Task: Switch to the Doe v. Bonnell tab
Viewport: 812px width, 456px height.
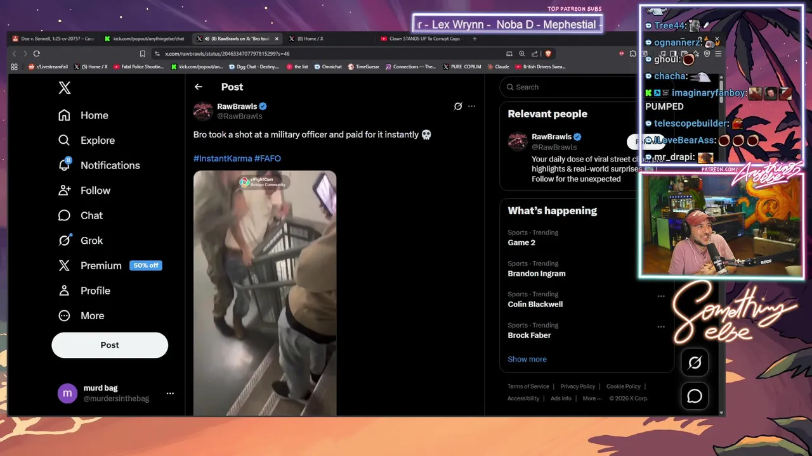Action: (53, 39)
